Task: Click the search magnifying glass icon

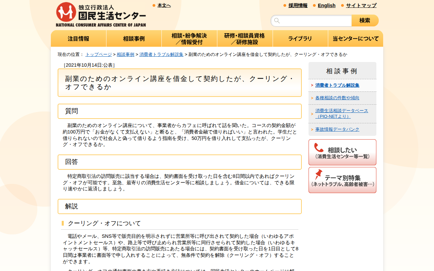Action: point(277,20)
